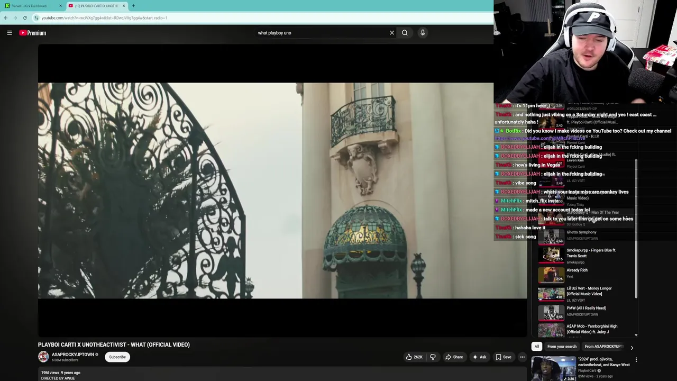Click the '19M views 9 years ago' text

61,373
